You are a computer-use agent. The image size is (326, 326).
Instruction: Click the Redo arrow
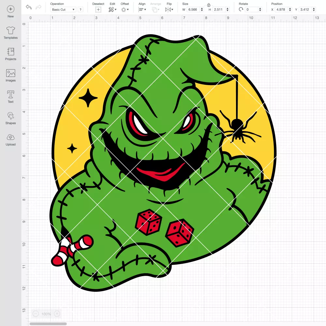point(38,7)
